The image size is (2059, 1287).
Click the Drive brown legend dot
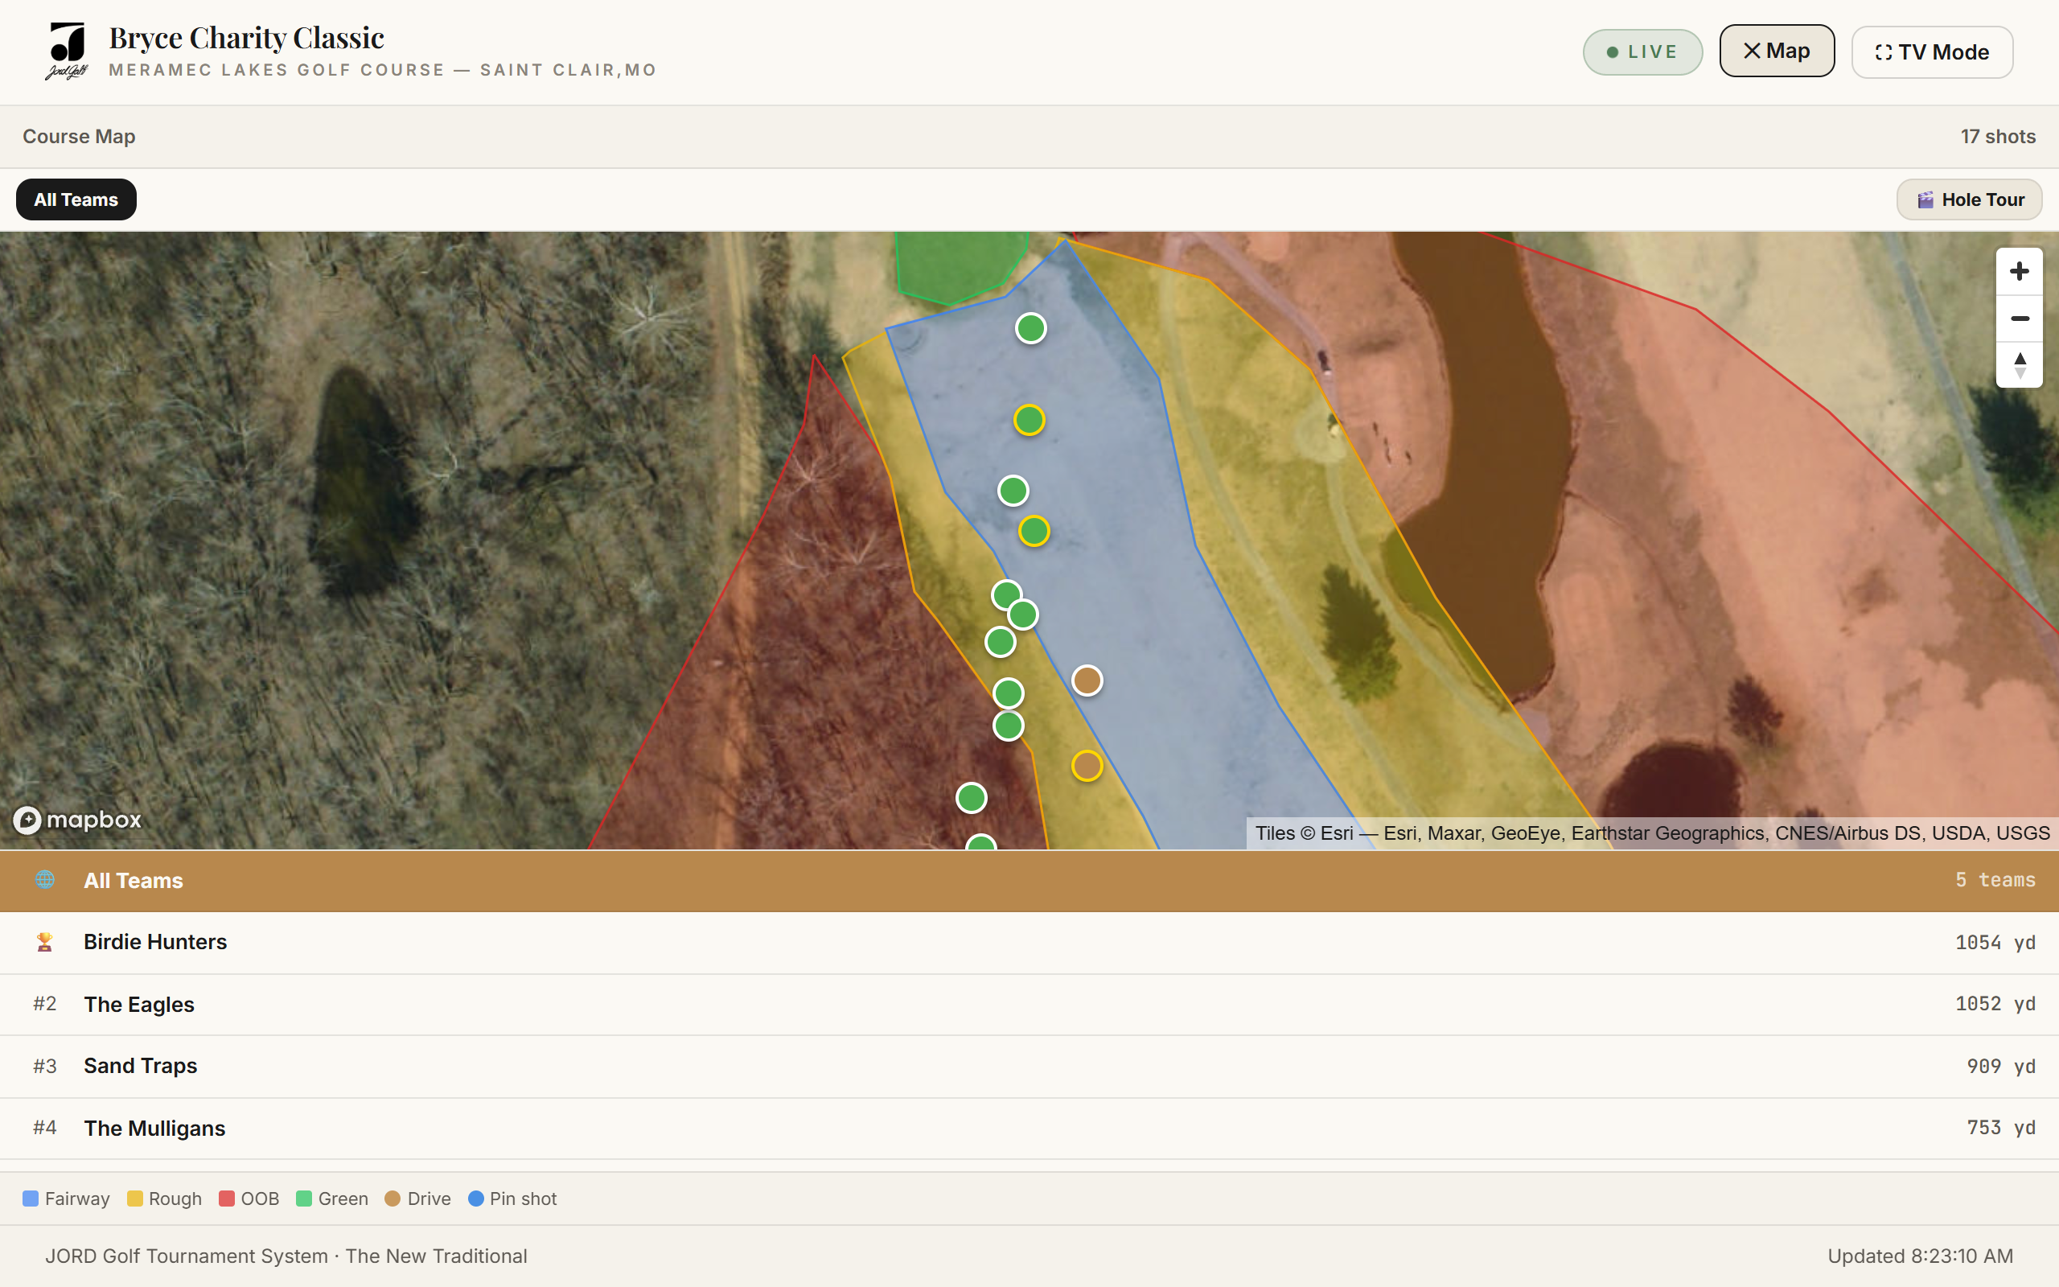[392, 1199]
